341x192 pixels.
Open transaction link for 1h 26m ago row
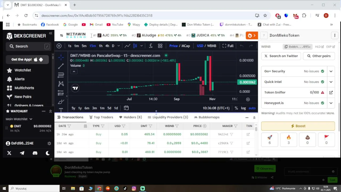[248, 134]
